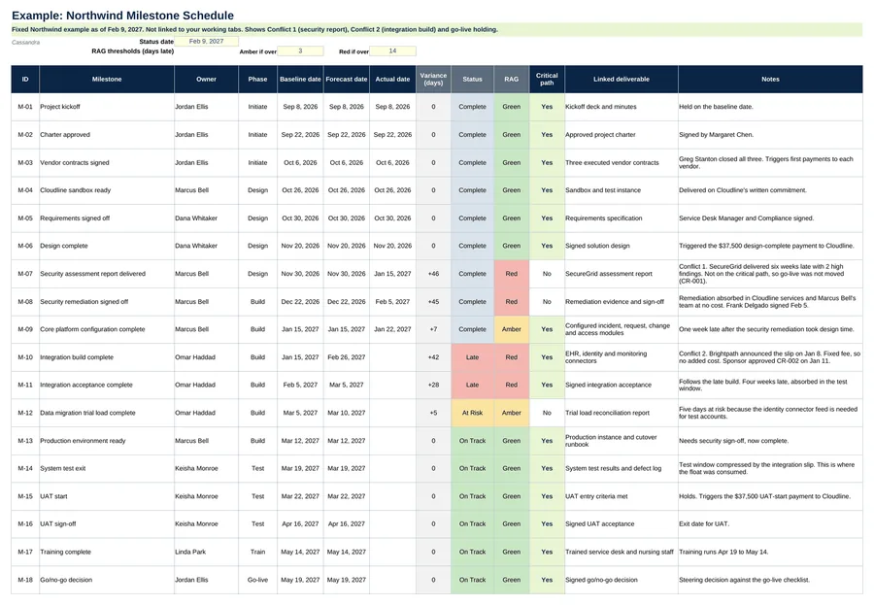Select forecast date Mar 10, 2027

tap(346, 413)
